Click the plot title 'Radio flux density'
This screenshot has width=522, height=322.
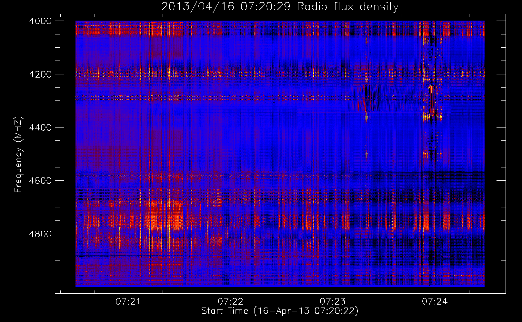point(280,6)
